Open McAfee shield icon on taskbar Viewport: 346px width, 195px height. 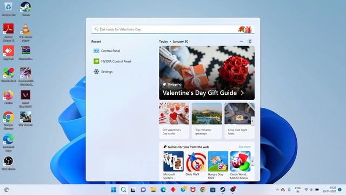tap(193, 190)
